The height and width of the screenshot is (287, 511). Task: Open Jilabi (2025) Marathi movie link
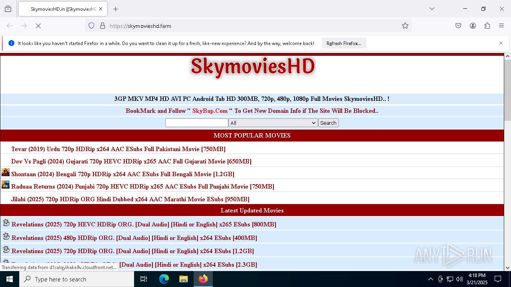pyautogui.click(x=130, y=199)
